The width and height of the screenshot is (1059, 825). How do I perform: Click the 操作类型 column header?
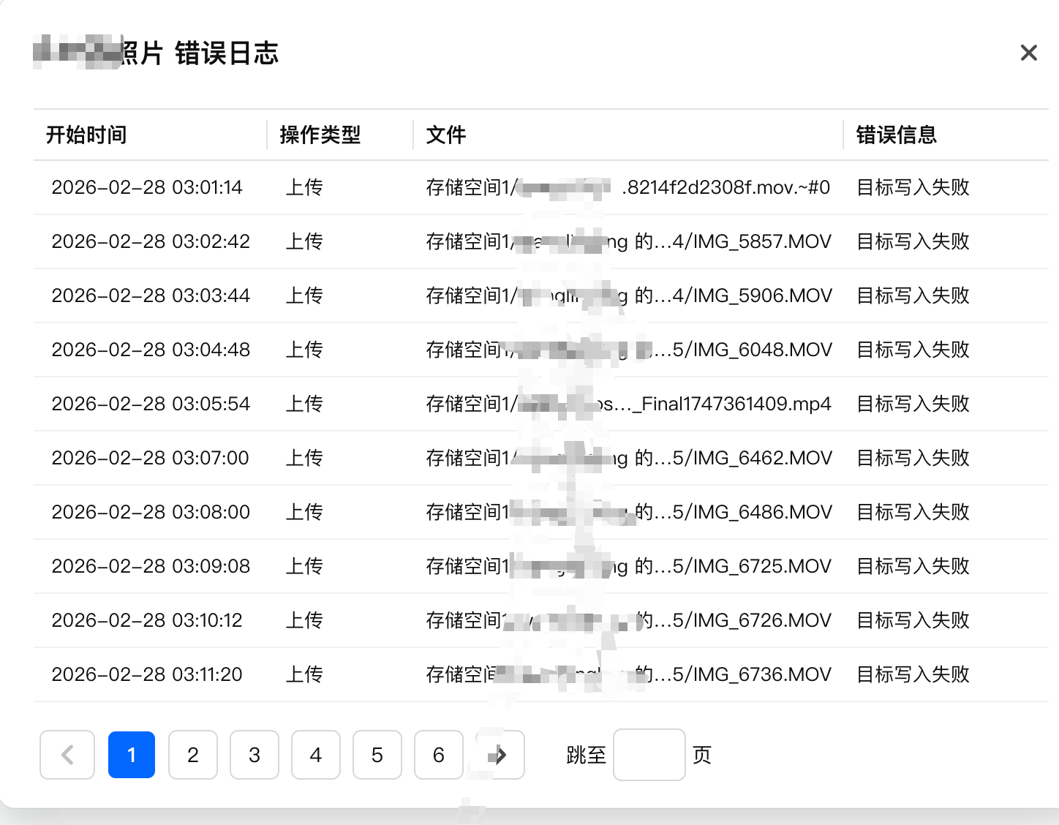(x=320, y=135)
